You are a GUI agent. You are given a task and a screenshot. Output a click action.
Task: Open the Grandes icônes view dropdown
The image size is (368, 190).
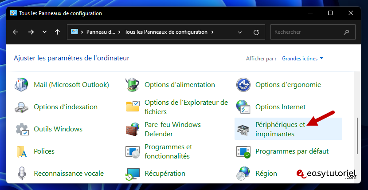click(303, 59)
